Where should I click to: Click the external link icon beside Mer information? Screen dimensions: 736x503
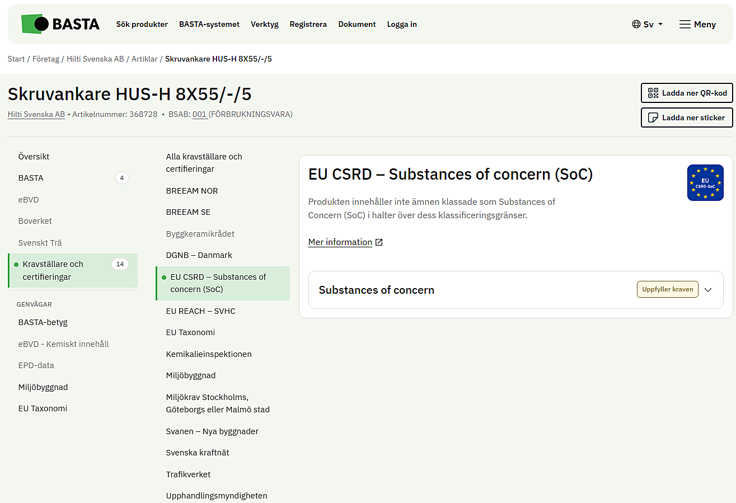[379, 242]
